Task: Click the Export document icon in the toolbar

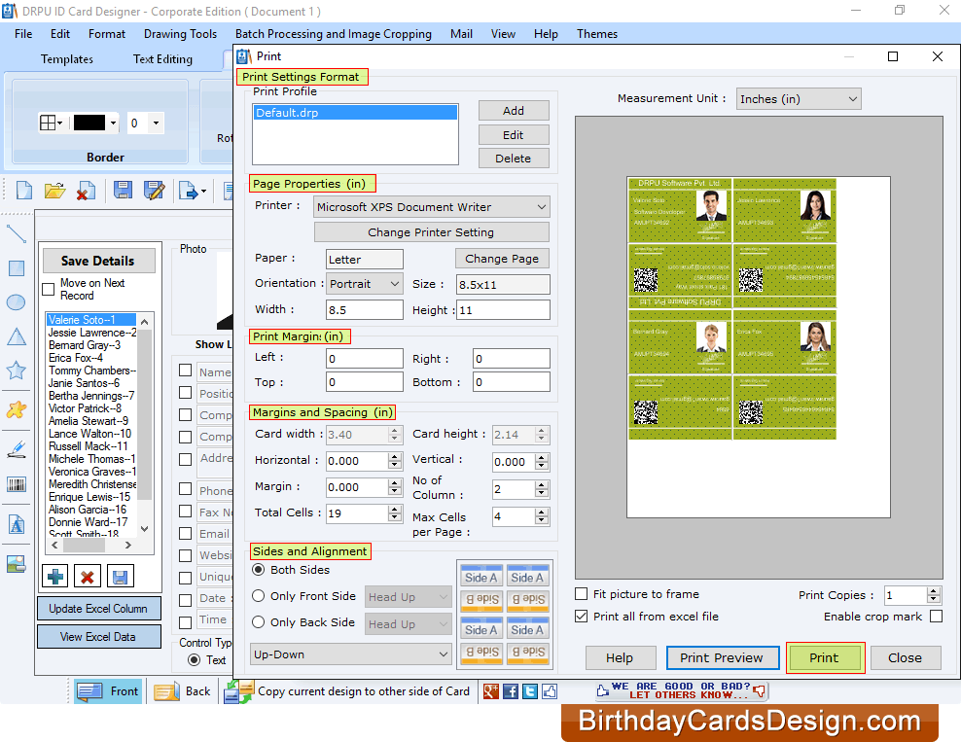Action: pyautogui.click(x=188, y=191)
